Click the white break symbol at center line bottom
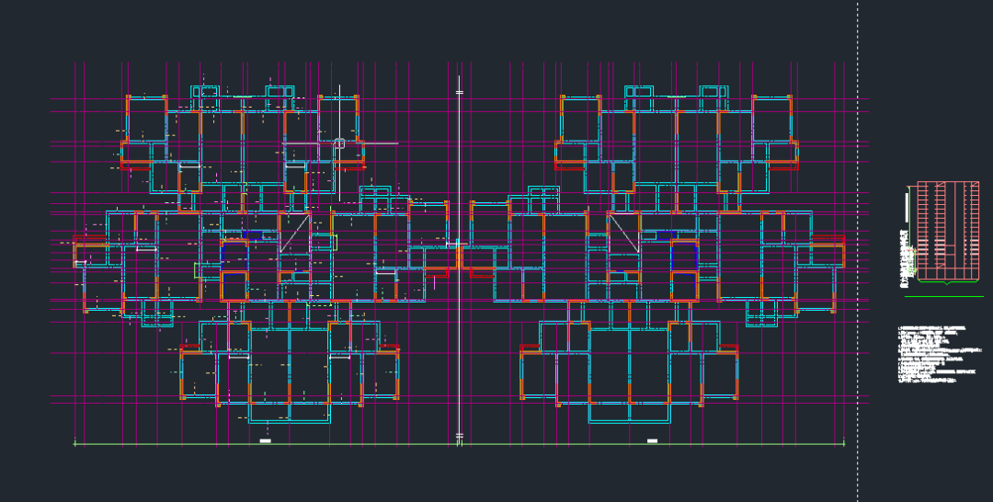The height and width of the screenshot is (502, 993). click(x=459, y=436)
